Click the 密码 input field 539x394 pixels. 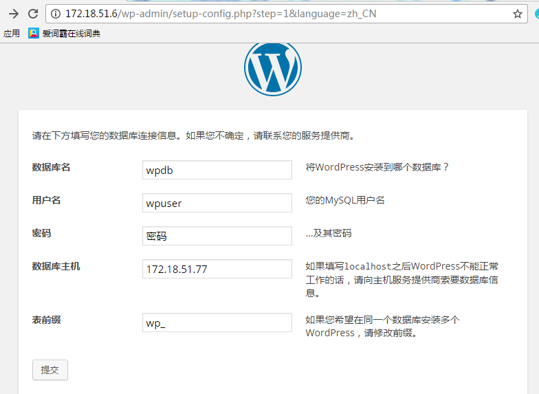tap(217, 236)
